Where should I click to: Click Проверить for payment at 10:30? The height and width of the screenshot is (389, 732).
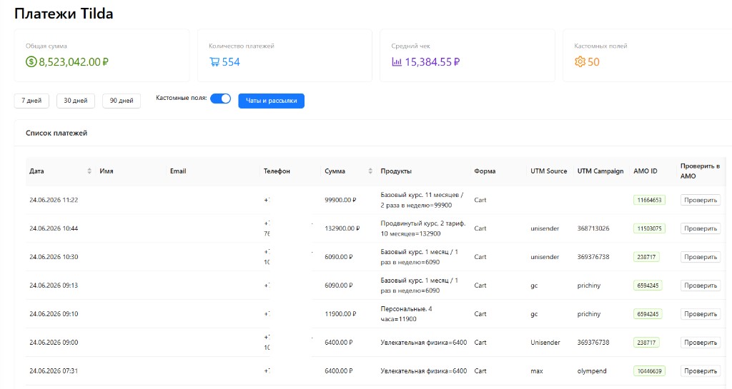click(x=701, y=257)
